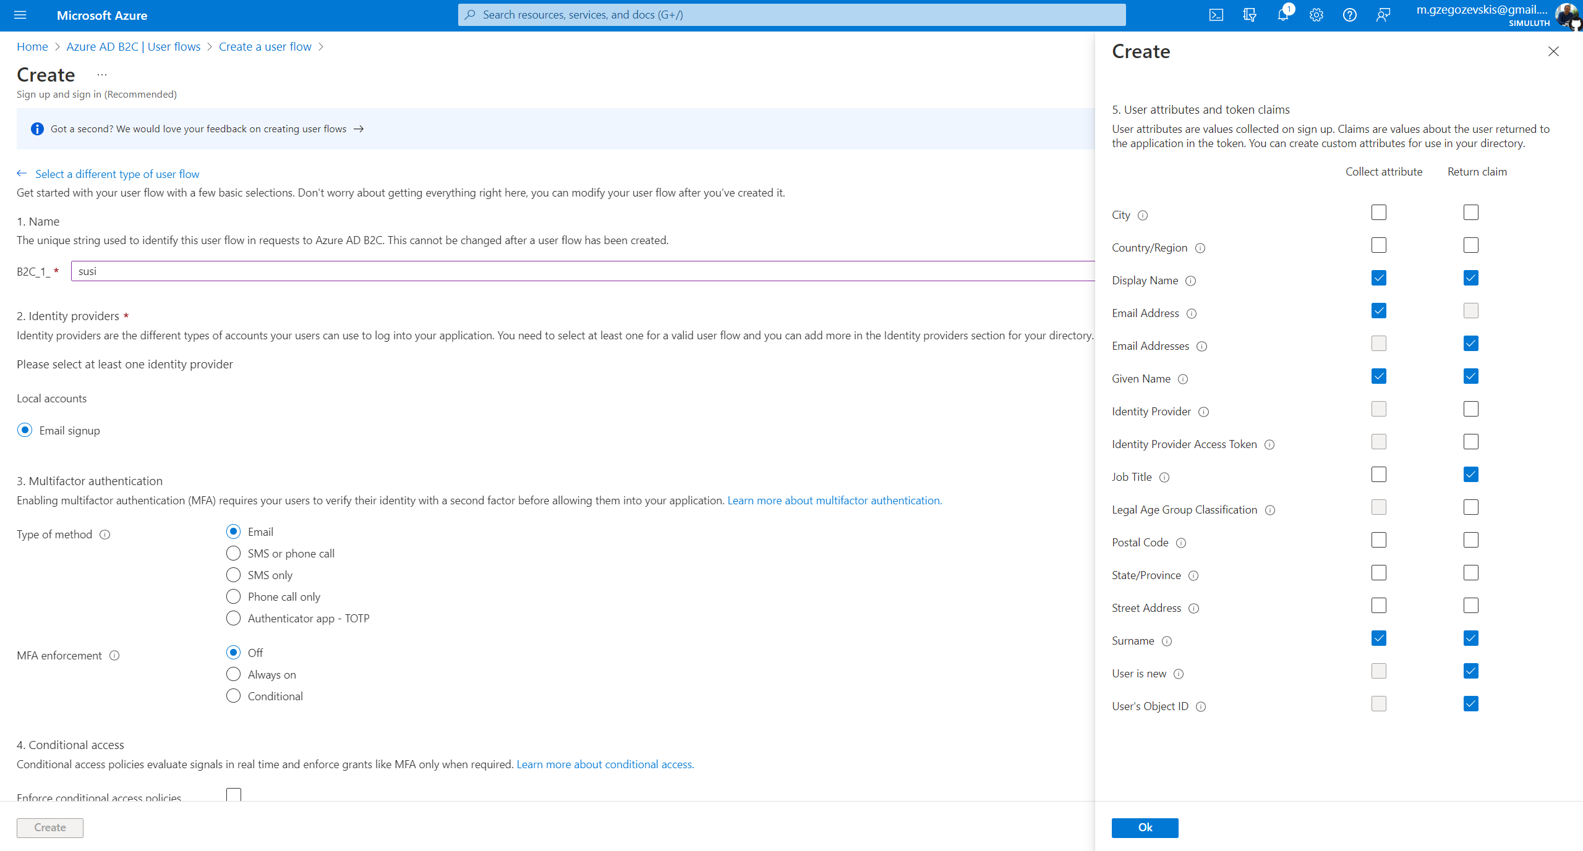The width and height of the screenshot is (1583, 851).
Task: Enable Collect attribute for City
Action: 1378,212
